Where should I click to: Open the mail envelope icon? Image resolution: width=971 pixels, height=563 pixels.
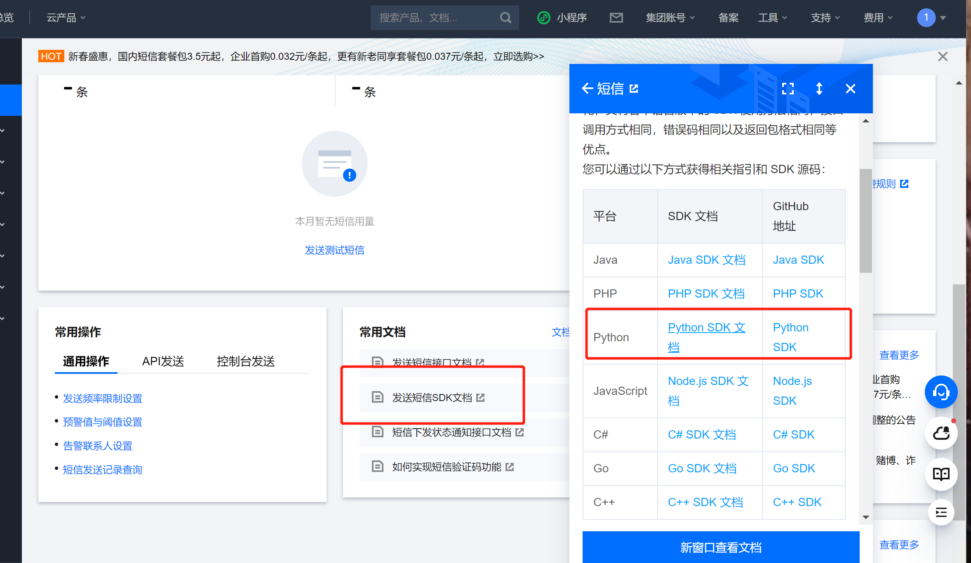pyautogui.click(x=616, y=18)
